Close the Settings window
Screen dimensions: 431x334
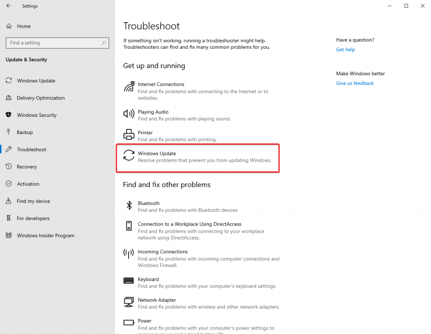point(423,6)
